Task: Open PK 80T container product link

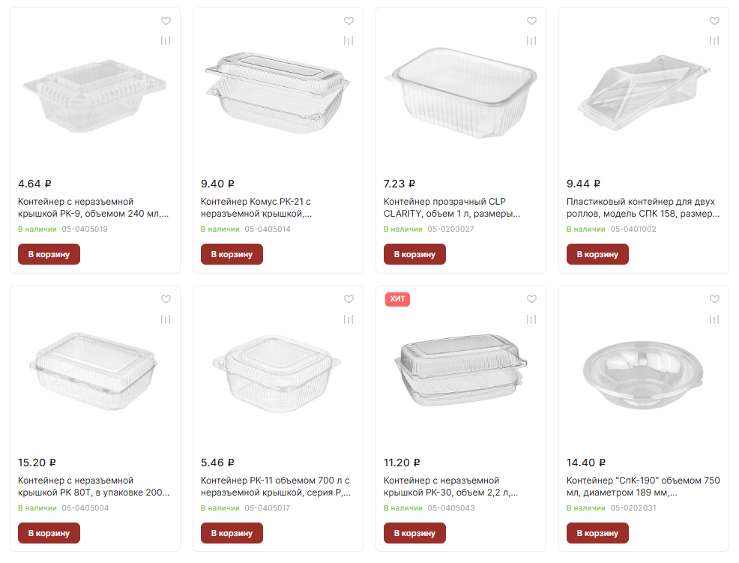Action: coord(94,486)
